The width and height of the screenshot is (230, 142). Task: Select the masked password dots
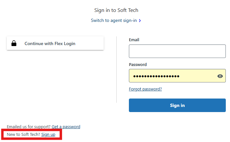click(156, 76)
